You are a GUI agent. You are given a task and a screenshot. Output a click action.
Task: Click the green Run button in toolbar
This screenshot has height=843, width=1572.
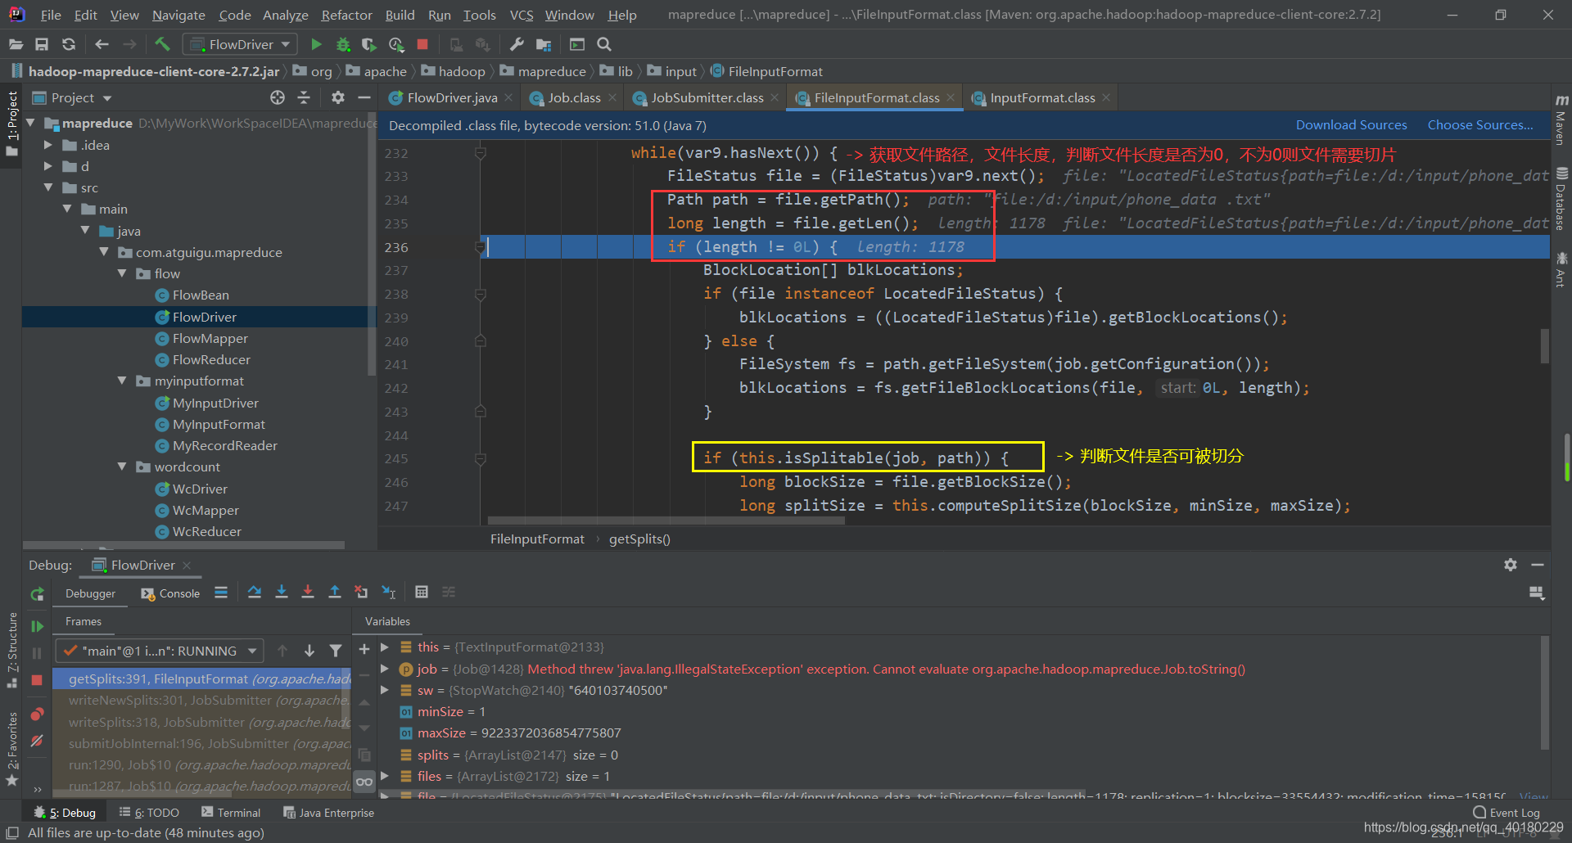[316, 44]
